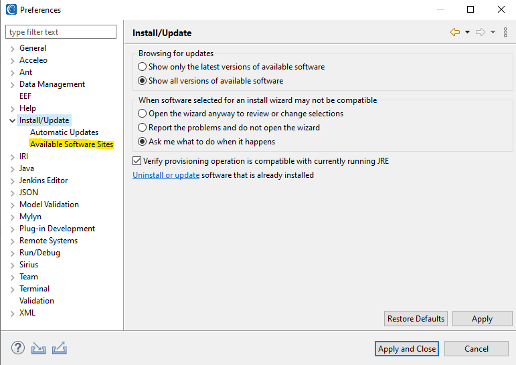The image size is (516, 365).
Task: Select Automatic Updates in the tree
Action: (x=64, y=132)
